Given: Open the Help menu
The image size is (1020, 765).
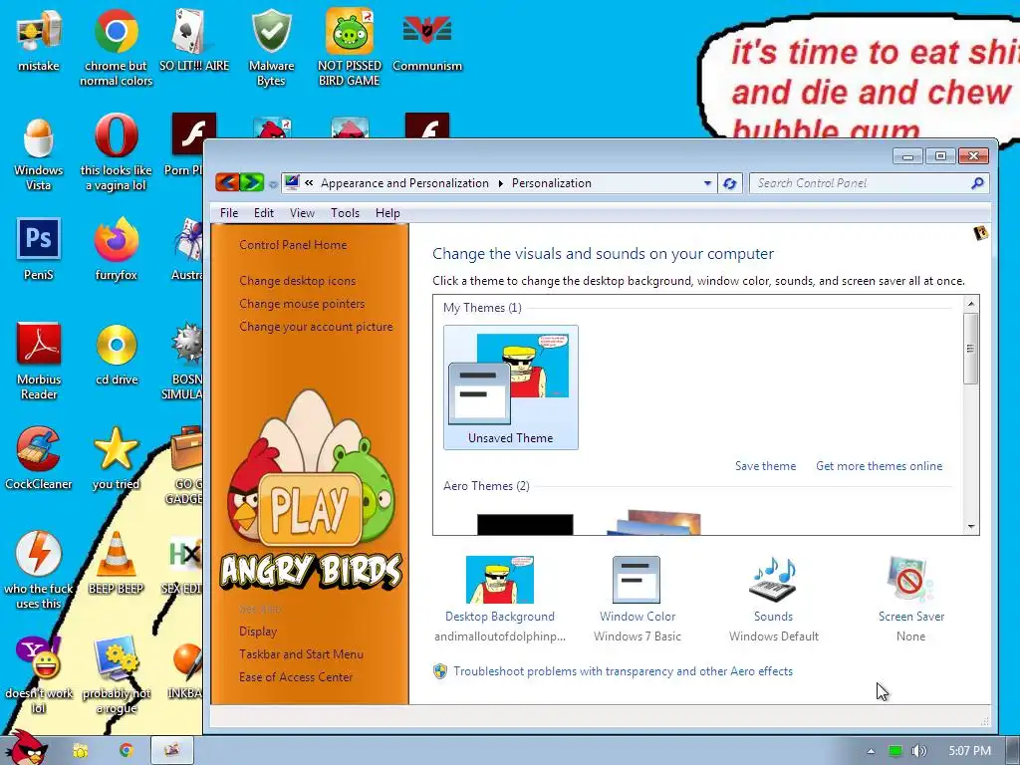Looking at the screenshot, I should point(387,213).
